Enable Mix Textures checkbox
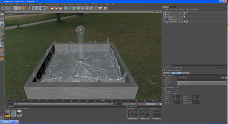 click(x=178, y=87)
